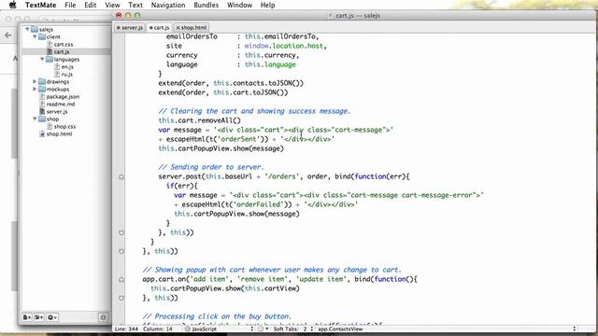Open server.js in the project drawer
Image resolution: width=598 pixels, height=336 pixels.
tap(57, 112)
